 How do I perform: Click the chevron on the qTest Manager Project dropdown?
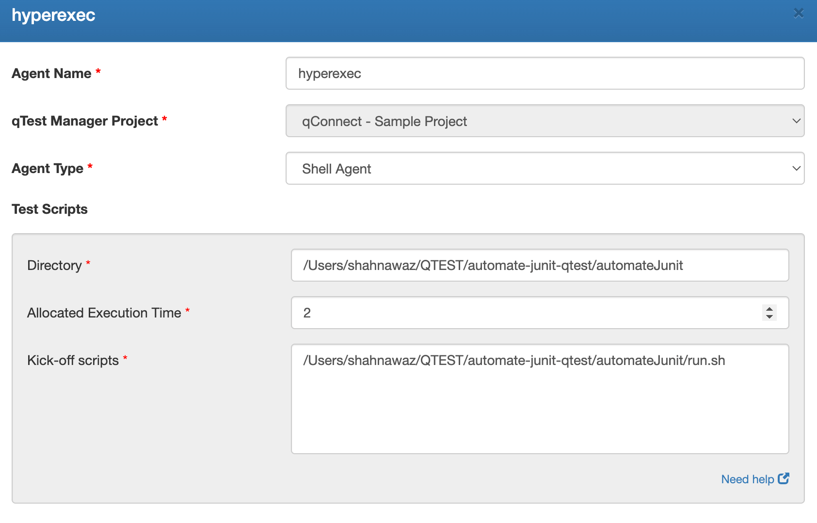797,121
